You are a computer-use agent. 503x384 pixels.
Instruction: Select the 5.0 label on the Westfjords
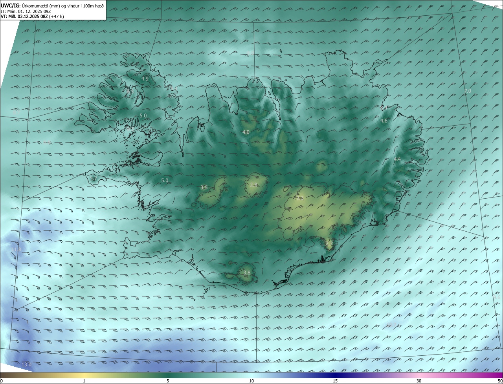143,115
